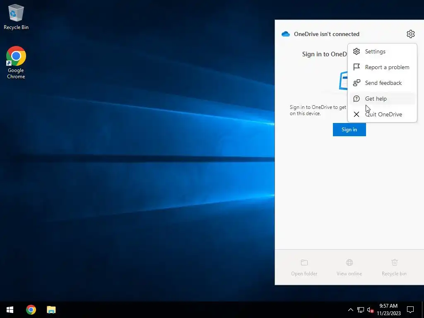Quit OneDrive via the menu entry
Viewport: 424px width, 318px height.
tap(382, 114)
